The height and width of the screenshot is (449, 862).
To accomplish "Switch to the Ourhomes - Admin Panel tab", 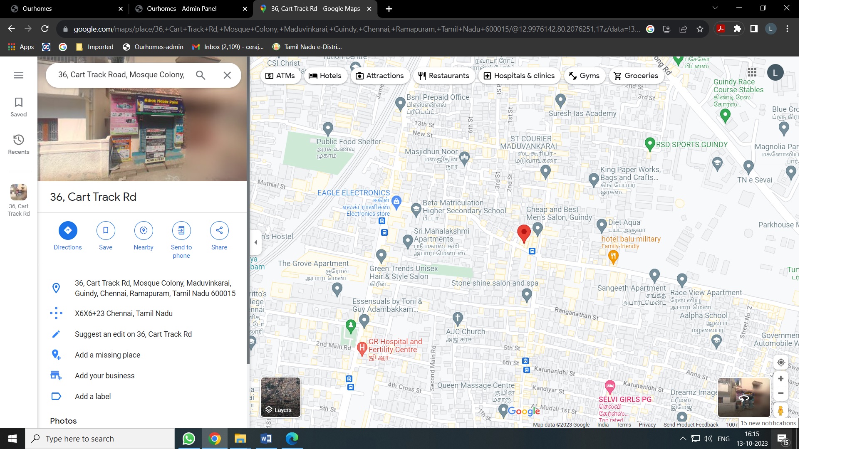I will click(191, 9).
